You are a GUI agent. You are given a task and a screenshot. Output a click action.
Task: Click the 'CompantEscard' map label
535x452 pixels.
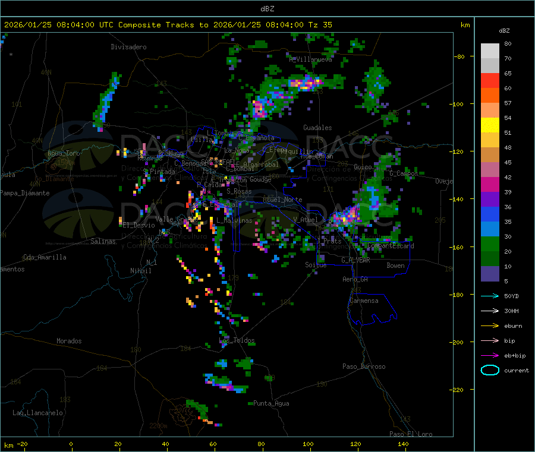391,246
